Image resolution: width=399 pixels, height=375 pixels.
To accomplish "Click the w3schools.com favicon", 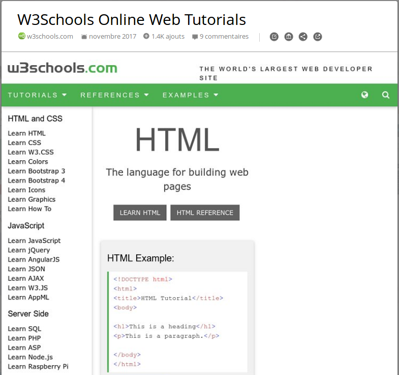I will tap(21, 36).
